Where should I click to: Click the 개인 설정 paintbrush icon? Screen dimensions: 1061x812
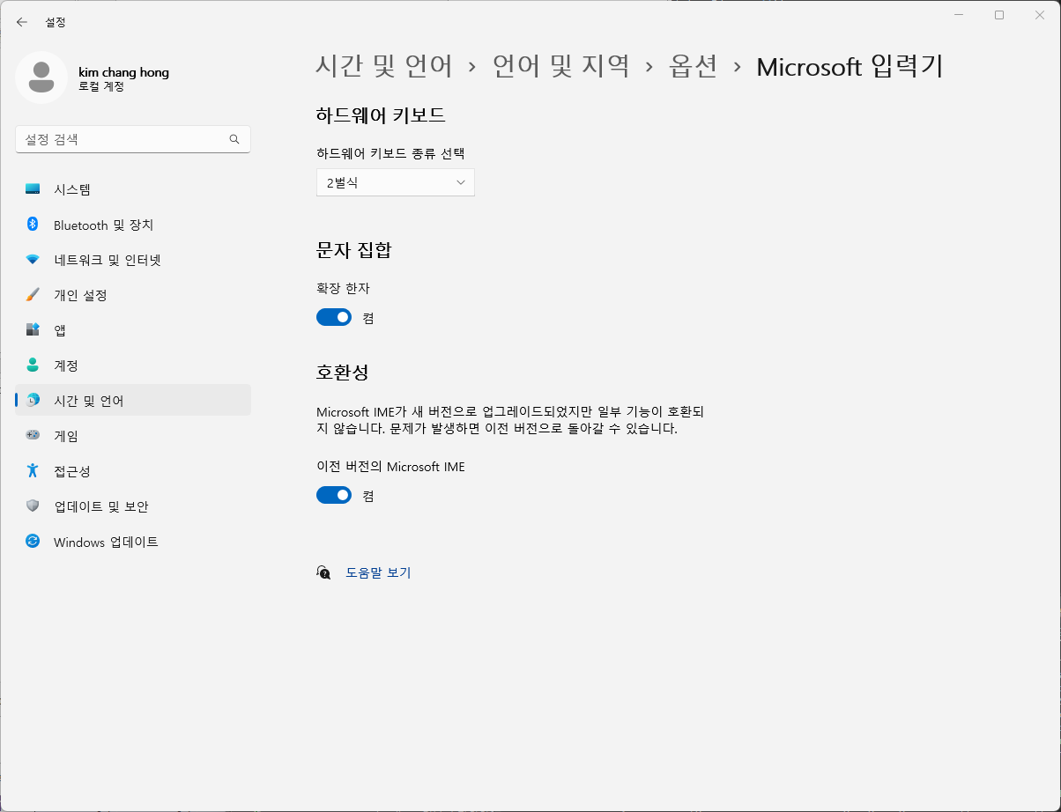(33, 295)
